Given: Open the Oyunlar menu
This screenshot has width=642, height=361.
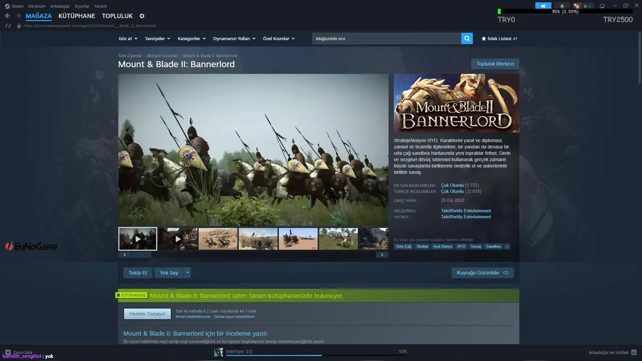Looking at the screenshot, I should pos(82,6).
